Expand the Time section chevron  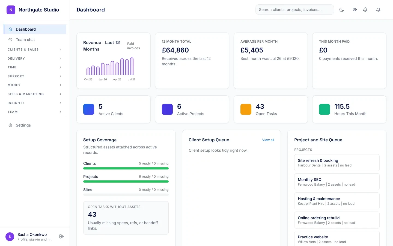click(x=60, y=67)
